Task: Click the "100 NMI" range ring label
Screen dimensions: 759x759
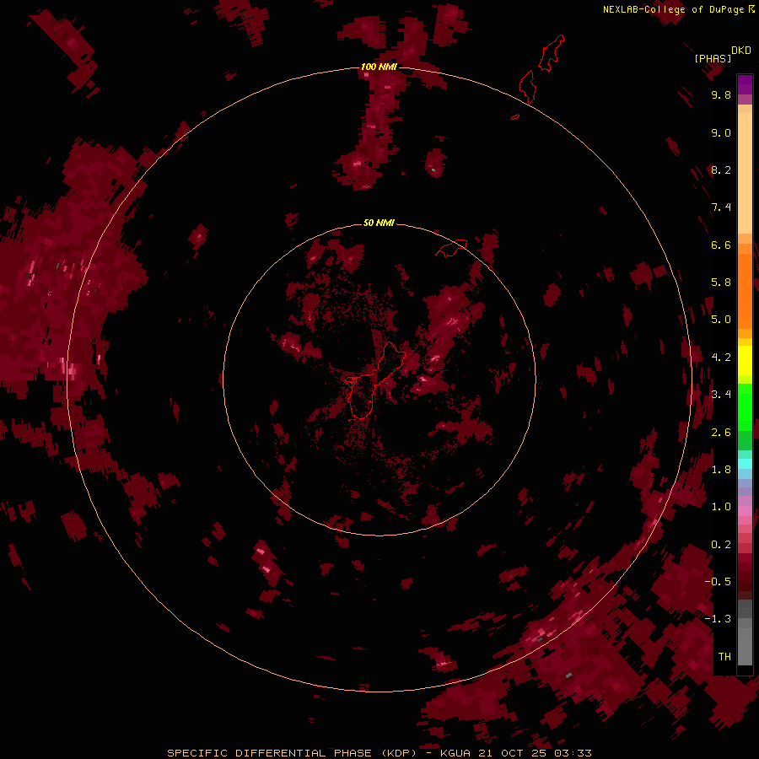Action: coord(379,67)
